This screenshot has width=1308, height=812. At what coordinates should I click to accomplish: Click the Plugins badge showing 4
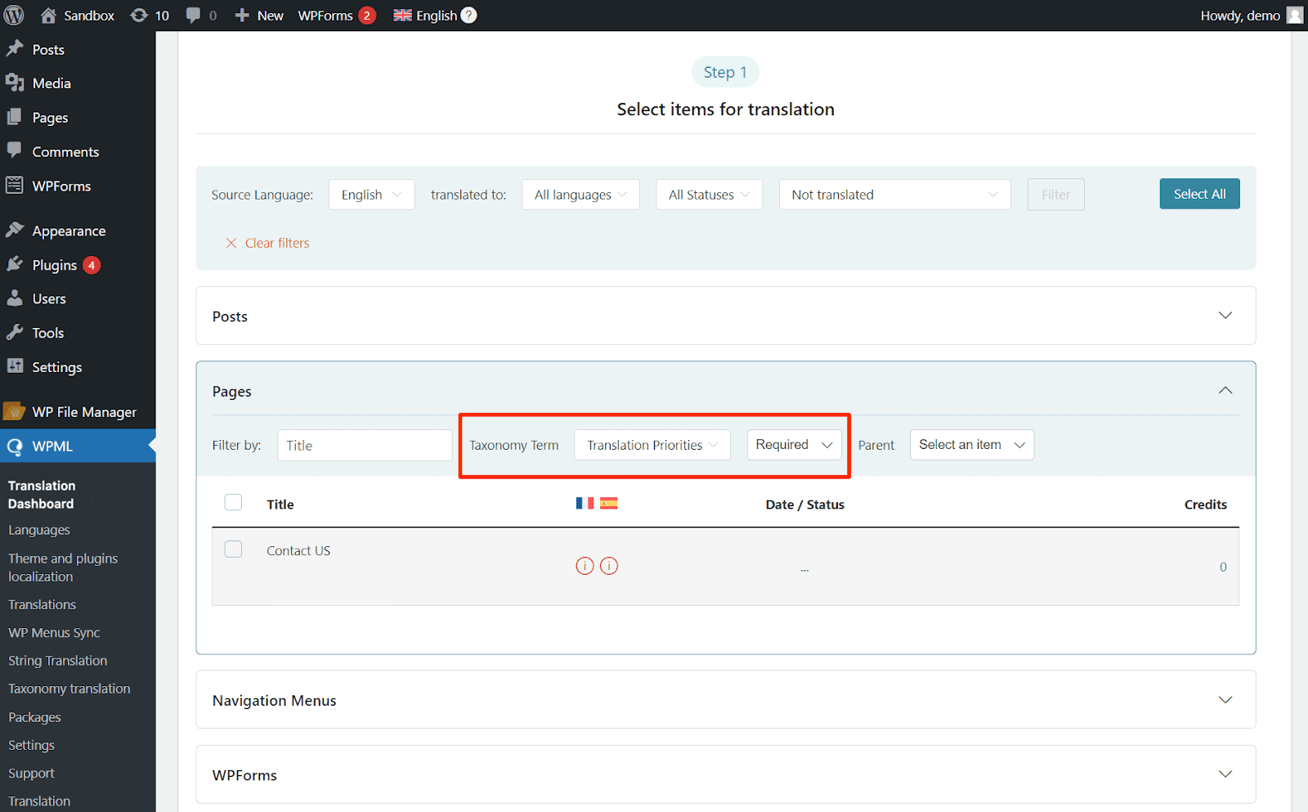[x=92, y=265]
